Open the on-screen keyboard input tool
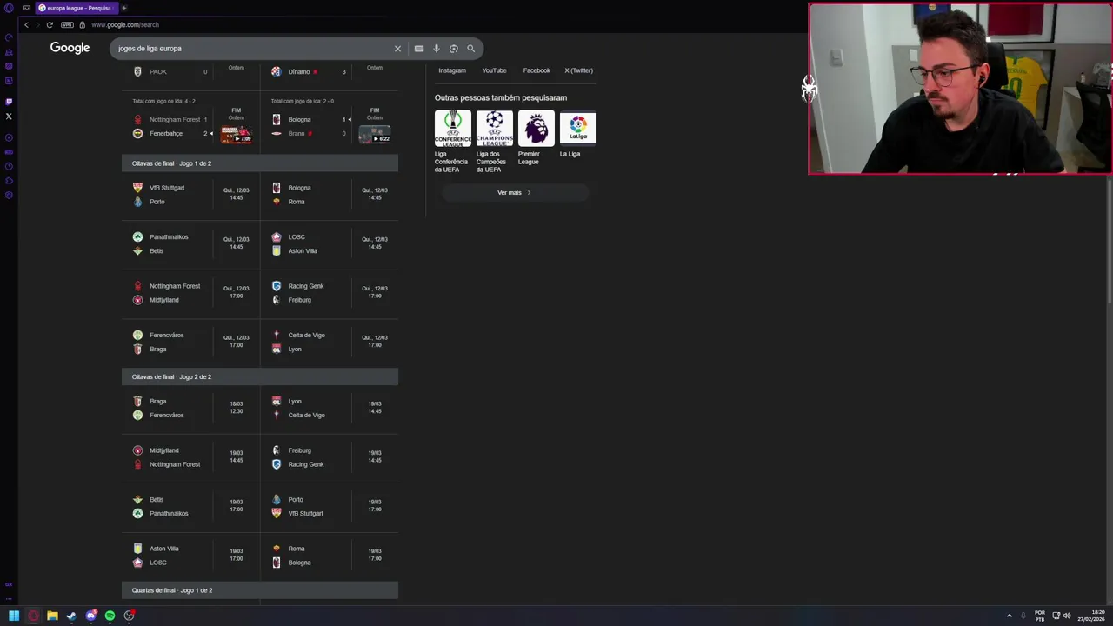Image resolution: width=1113 pixels, height=626 pixels. (x=419, y=49)
